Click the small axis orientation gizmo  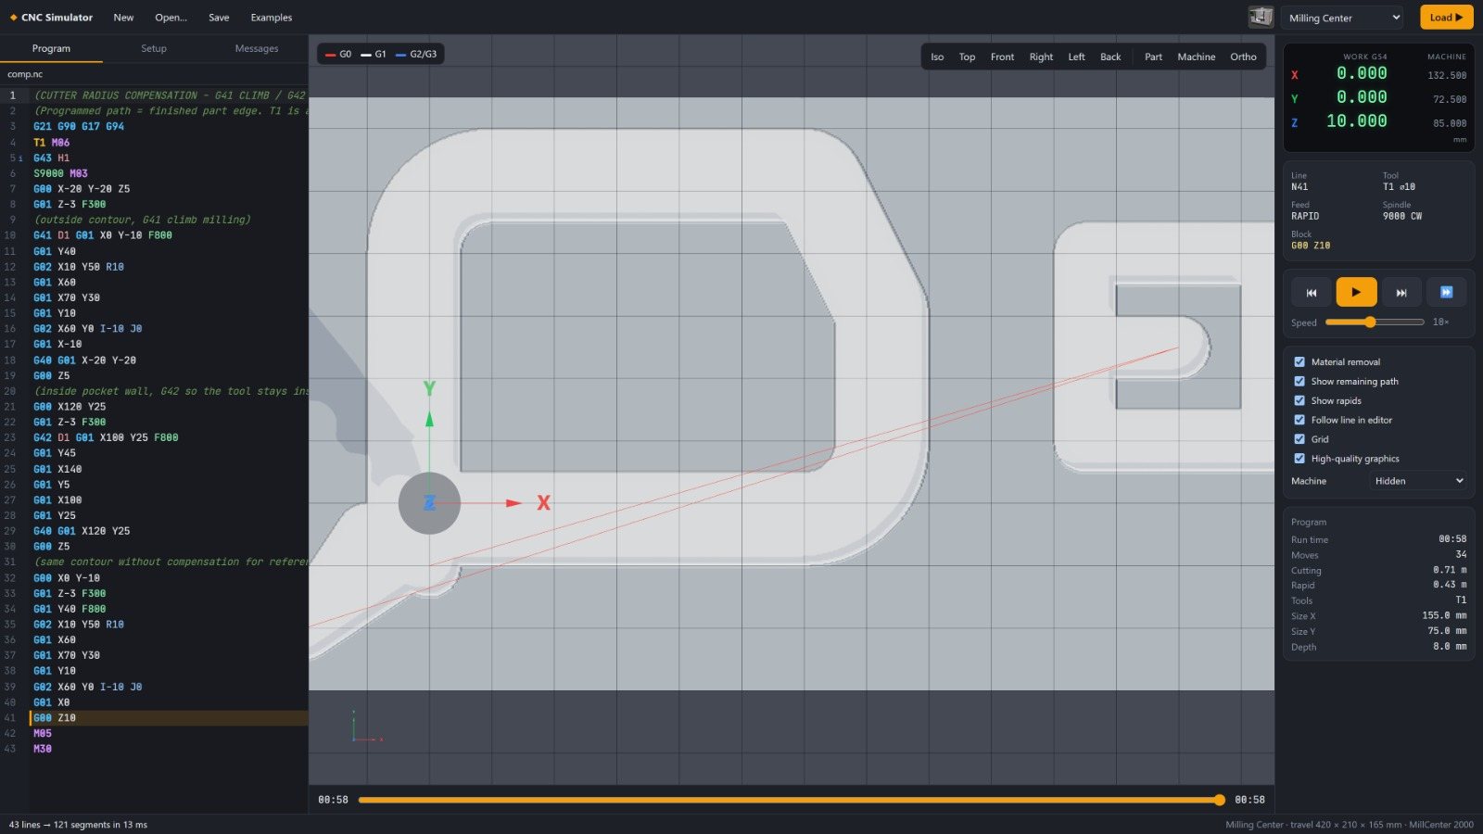pyautogui.click(x=366, y=727)
